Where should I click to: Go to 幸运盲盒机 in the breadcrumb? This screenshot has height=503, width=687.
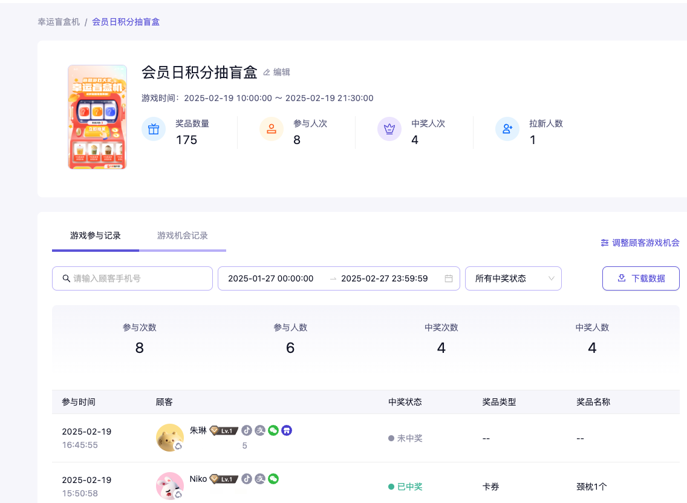(x=59, y=22)
